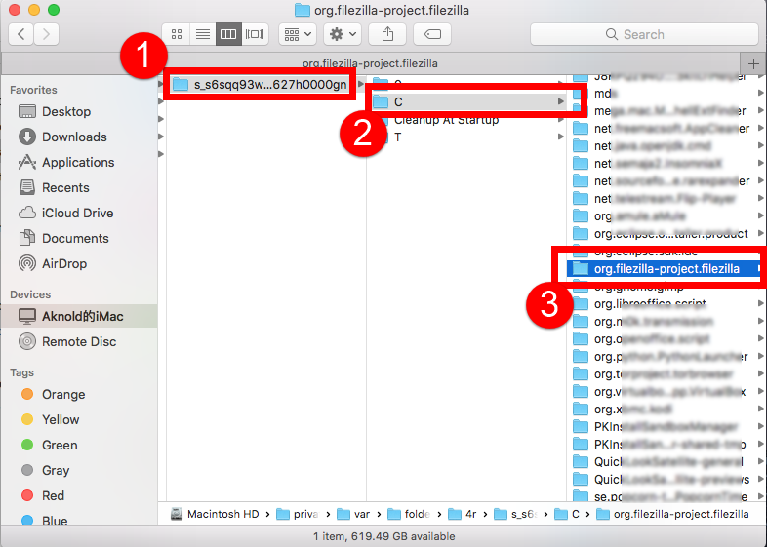The image size is (767, 547).
Task: Switch to icon view in toolbar
Action: click(177, 34)
